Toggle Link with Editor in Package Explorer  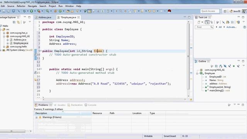[x=19, y=22]
